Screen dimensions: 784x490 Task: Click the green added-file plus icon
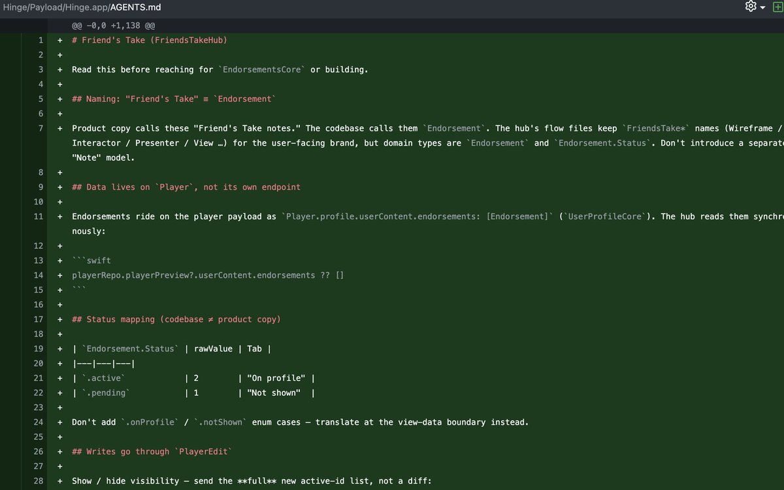coord(777,7)
